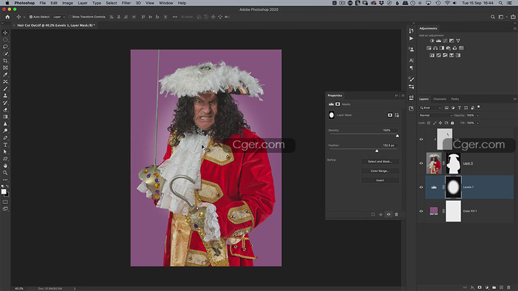Click Add layer mask at Layers panel bottom
The height and width of the screenshot is (291, 518).
tap(479, 287)
